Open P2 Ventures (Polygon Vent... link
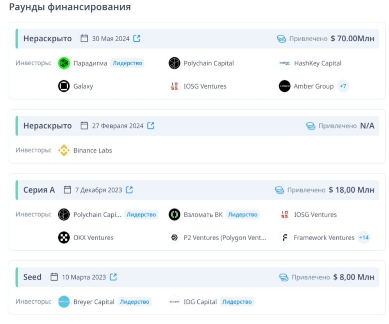The height and width of the screenshot is (324, 389). pos(225,238)
